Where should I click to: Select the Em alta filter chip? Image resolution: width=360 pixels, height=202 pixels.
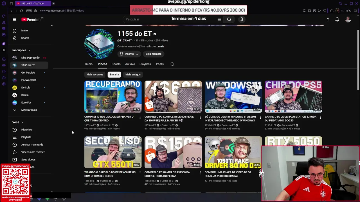[114, 74]
